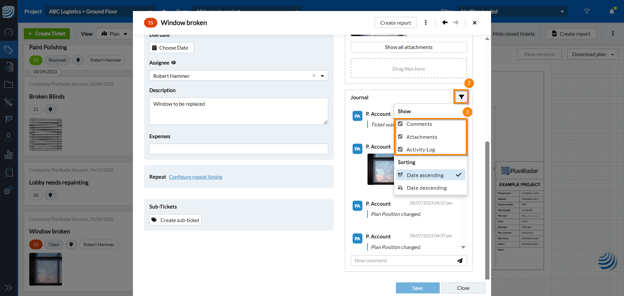Open the Statistics bar chart sidebar icon
Screen dimensions: 624x296
8,155
